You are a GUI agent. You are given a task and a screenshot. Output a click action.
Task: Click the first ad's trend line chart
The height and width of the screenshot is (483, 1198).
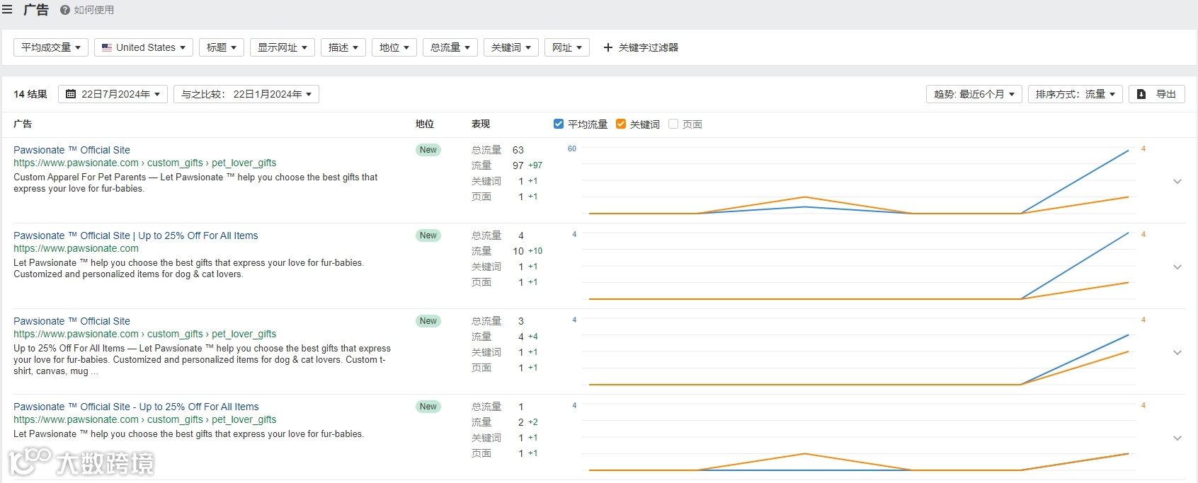tap(859, 181)
